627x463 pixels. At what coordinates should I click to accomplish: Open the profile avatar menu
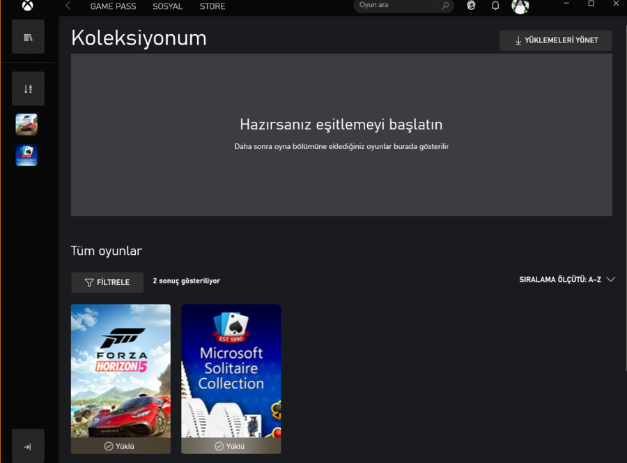point(520,6)
